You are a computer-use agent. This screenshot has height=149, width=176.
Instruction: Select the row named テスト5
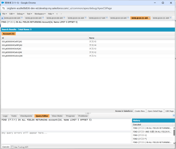[x=88, y=42]
